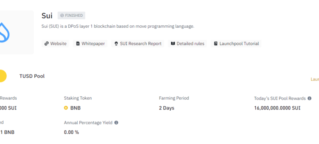This screenshot has height=144, width=319.
Task: Open the Sui Website link
Action: (x=55, y=44)
